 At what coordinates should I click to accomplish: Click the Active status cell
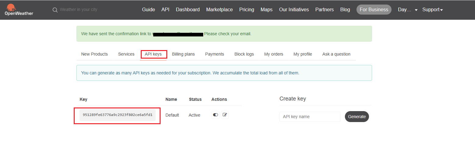(194, 115)
